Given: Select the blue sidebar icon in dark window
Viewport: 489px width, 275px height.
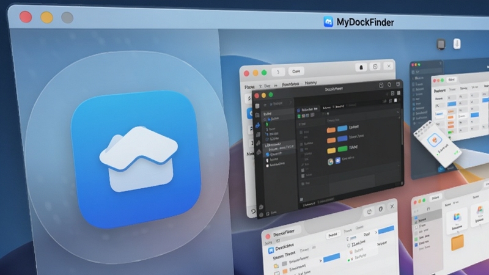Looking at the screenshot, I should point(257,125).
